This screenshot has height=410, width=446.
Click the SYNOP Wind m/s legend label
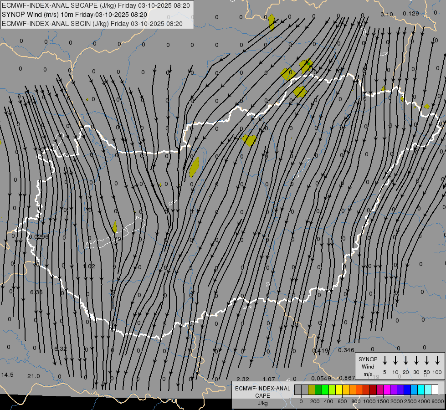(x=368, y=366)
